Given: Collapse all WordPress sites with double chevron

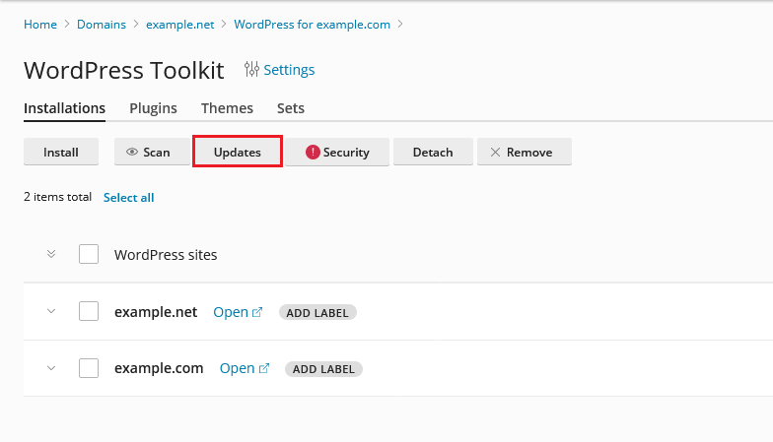Looking at the screenshot, I should (51, 254).
